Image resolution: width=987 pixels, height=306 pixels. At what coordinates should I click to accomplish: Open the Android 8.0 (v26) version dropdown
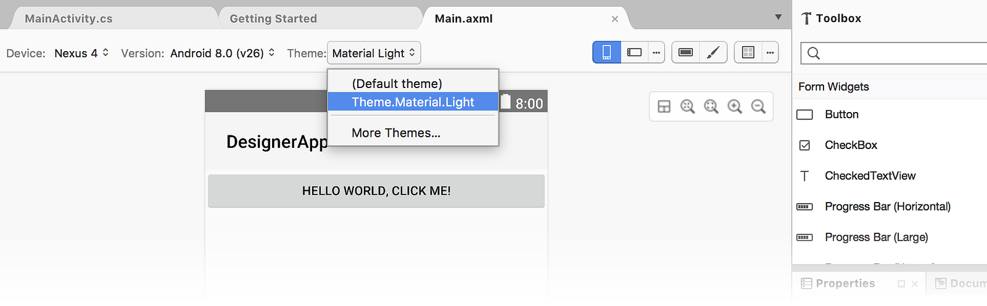click(x=223, y=53)
